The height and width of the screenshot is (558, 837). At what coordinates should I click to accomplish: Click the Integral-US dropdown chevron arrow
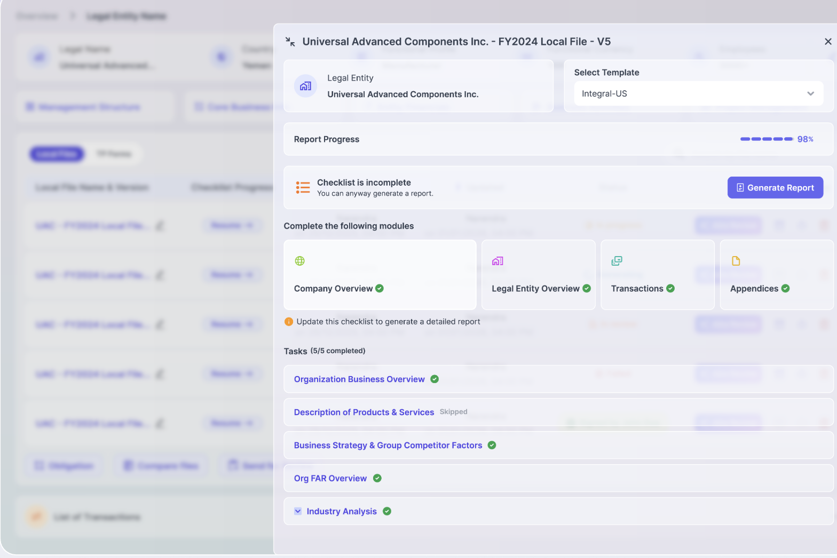(x=810, y=94)
